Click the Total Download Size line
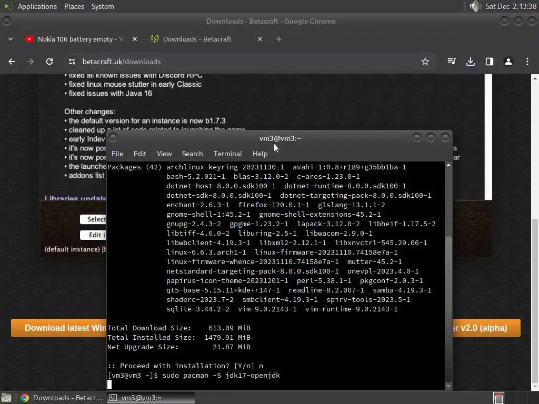The width and height of the screenshot is (539, 404). click(x=179, y=328)
